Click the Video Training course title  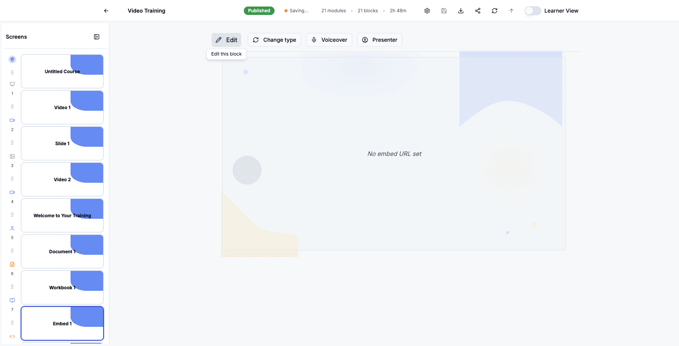(146, 11)
